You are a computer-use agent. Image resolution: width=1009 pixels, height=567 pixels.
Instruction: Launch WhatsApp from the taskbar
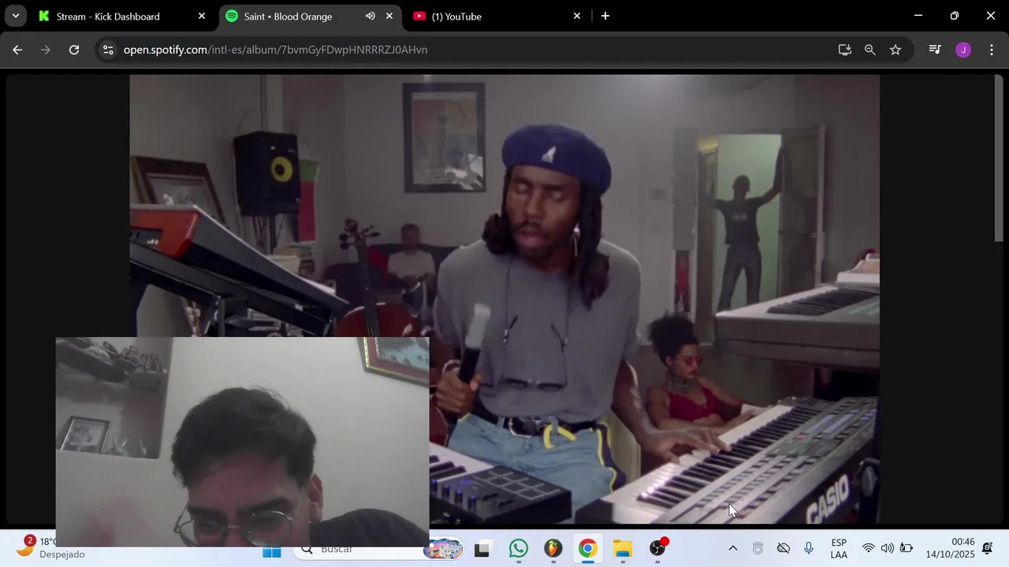pos(518,549)
